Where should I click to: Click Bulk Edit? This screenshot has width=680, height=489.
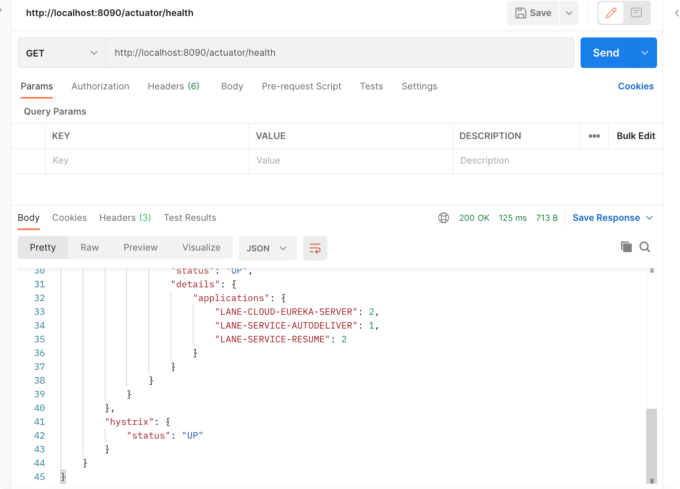point(636,136)
